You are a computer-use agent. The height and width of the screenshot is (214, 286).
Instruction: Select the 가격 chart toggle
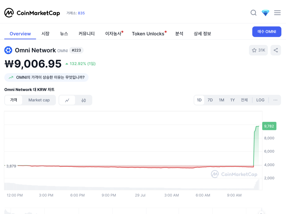tap(14, 100)
